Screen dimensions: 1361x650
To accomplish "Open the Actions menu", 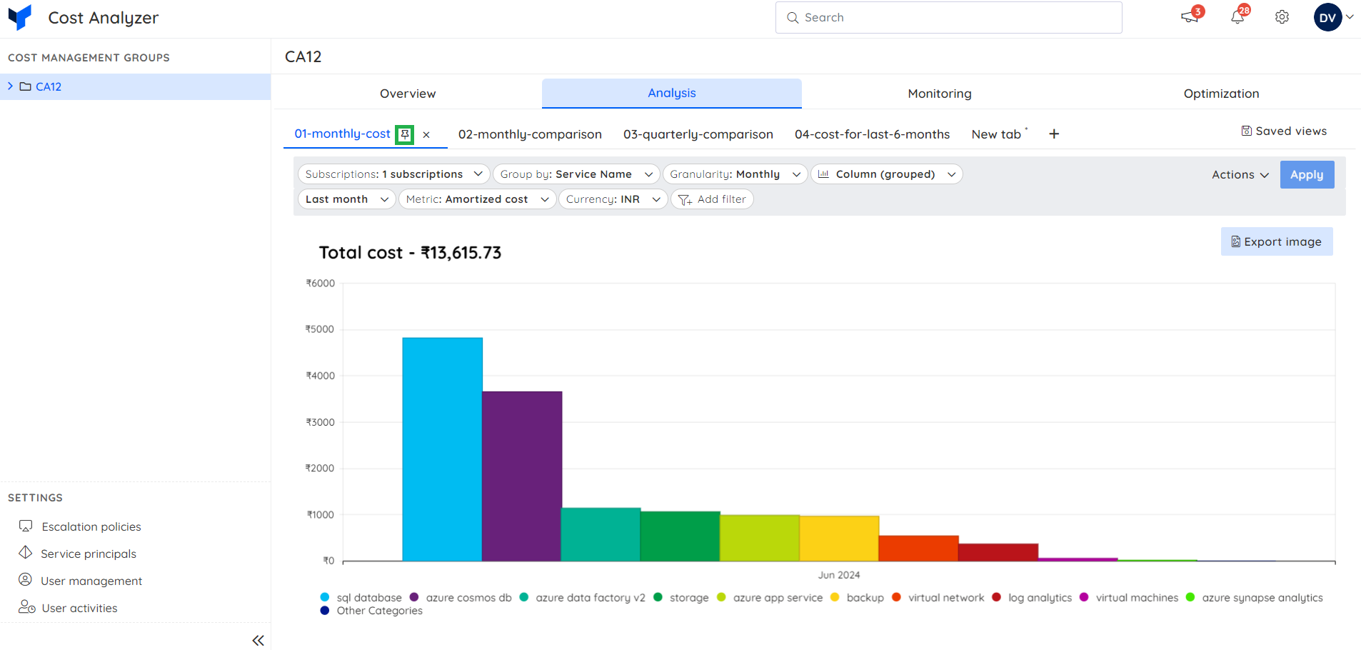I will point(1240,174).
